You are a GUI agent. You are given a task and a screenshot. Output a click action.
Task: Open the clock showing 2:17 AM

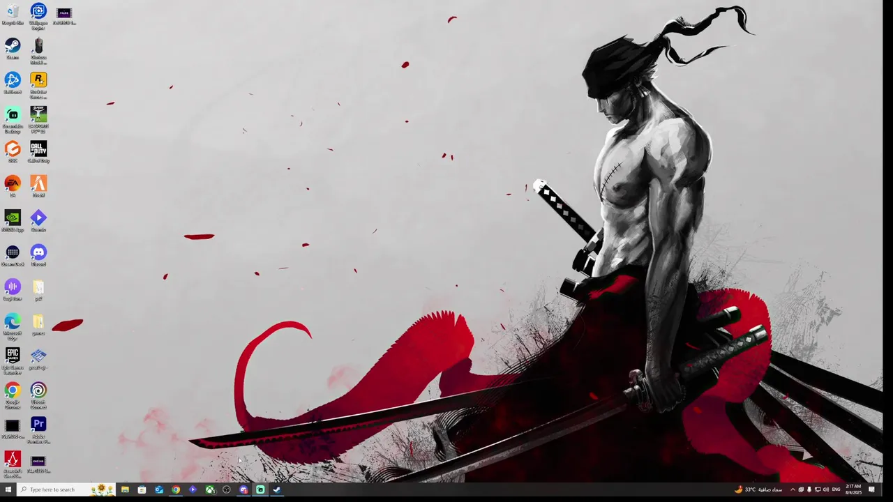(x=853, y=489)
